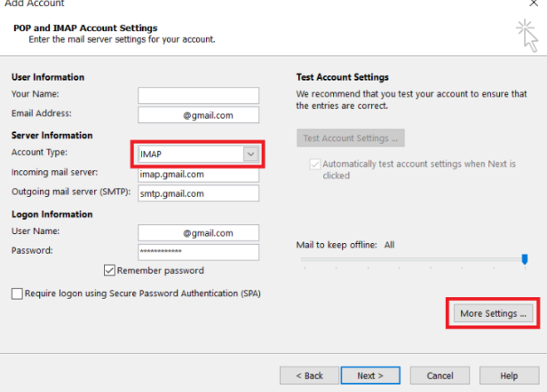Go to Next step

click(370, 376)
